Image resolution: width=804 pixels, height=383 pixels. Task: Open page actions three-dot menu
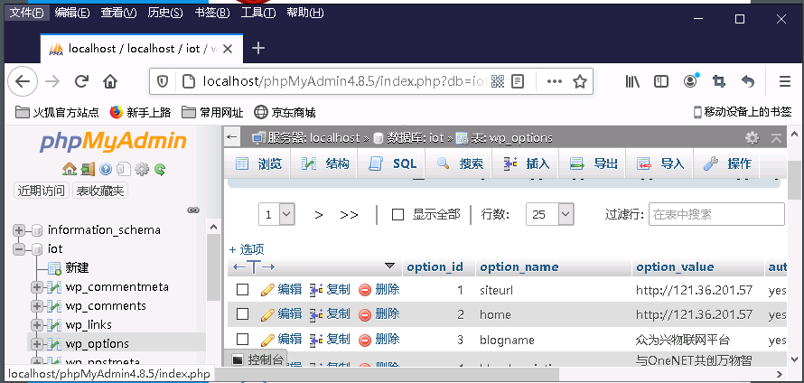(555, 81)
